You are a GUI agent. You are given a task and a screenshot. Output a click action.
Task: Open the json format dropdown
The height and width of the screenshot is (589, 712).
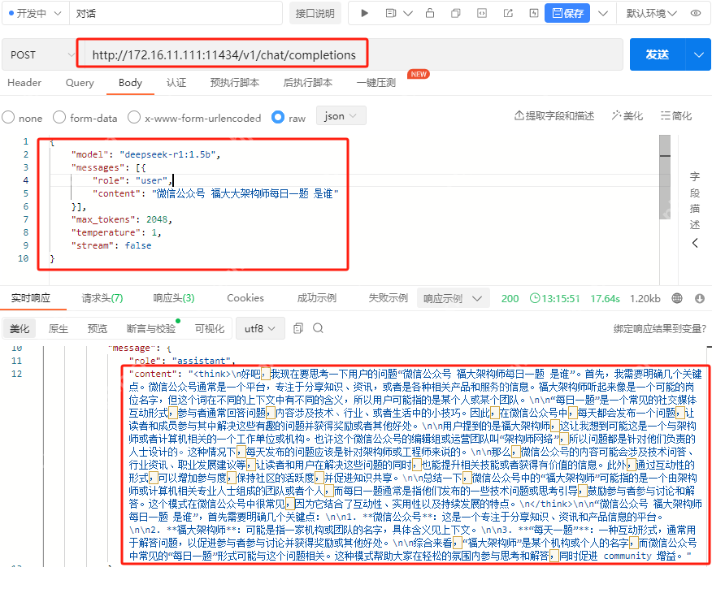[341, 115]
